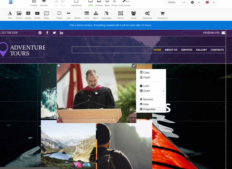This screenshot has height=169, width=232.
Task: Select the Shape element tool
Action: point(59,15)
